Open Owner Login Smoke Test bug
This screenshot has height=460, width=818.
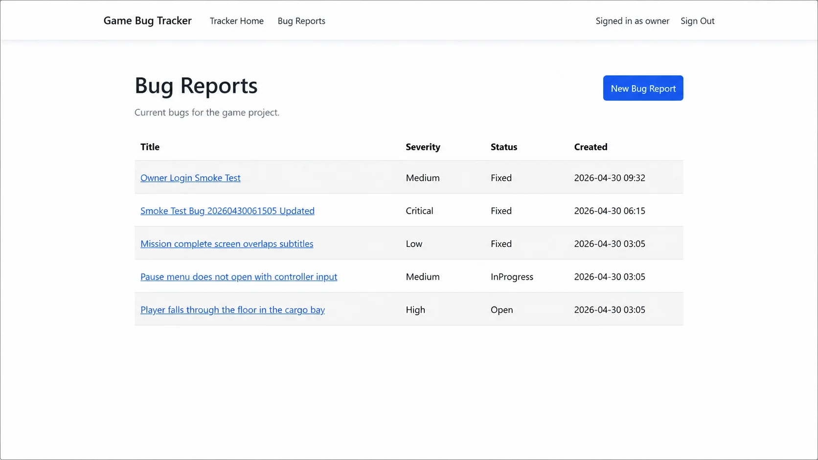point(190,178)
